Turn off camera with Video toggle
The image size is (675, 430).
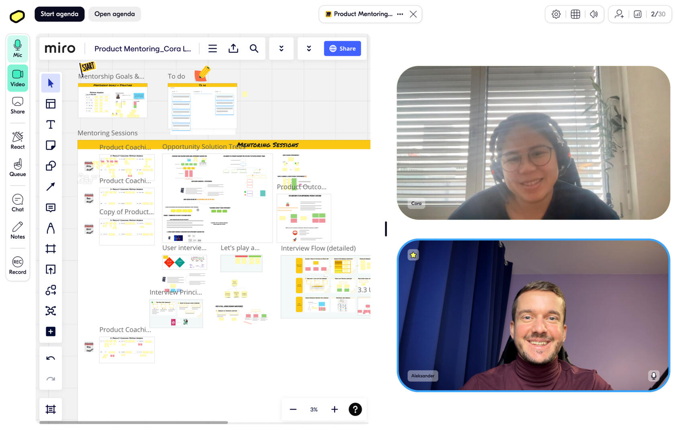click(x=18, y=78)
